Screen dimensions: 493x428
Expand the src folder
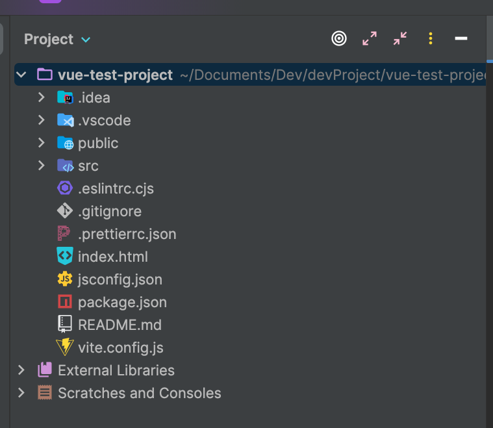click(41, 166)
